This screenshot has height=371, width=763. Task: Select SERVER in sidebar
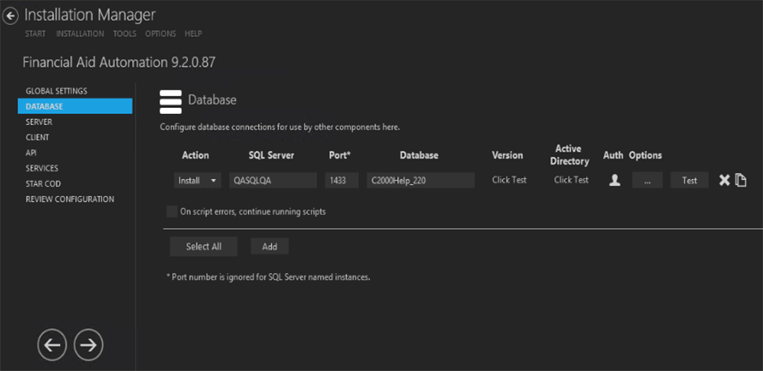click(75, 122)
